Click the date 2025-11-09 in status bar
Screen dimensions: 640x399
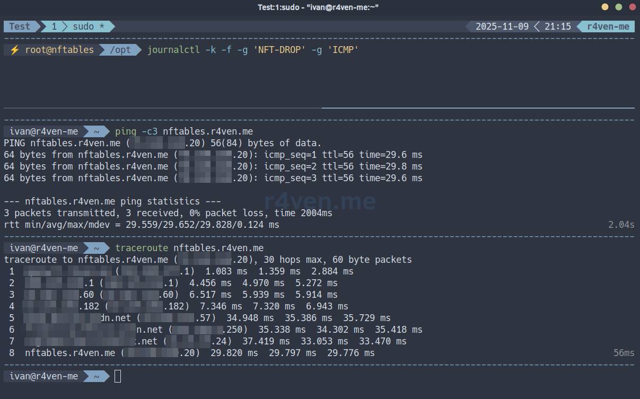(x=502, y=26)
